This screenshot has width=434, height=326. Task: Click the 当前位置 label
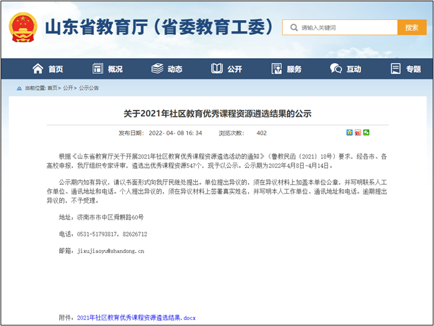pyautogui.click(x=35, y=88)
